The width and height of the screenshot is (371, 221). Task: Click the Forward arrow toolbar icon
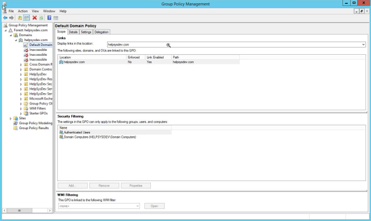click(12, 18)
